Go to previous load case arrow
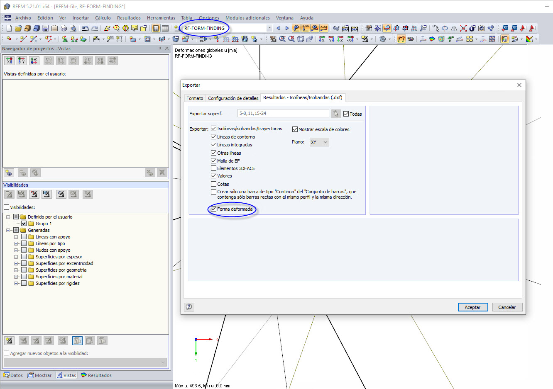This screenshot has height=389, width=553. 278,28
